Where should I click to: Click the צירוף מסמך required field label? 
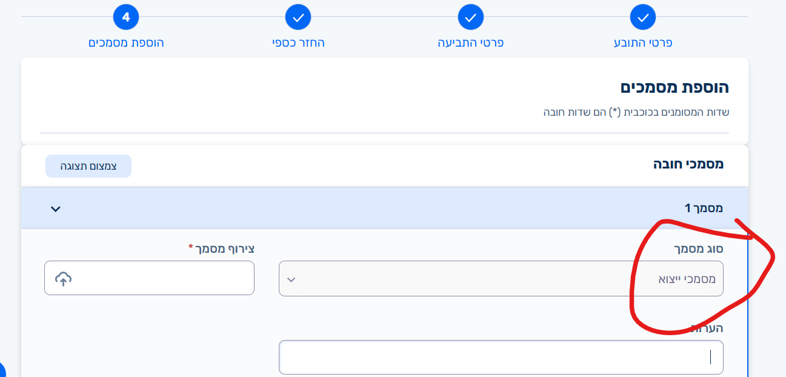pos(221,248)
